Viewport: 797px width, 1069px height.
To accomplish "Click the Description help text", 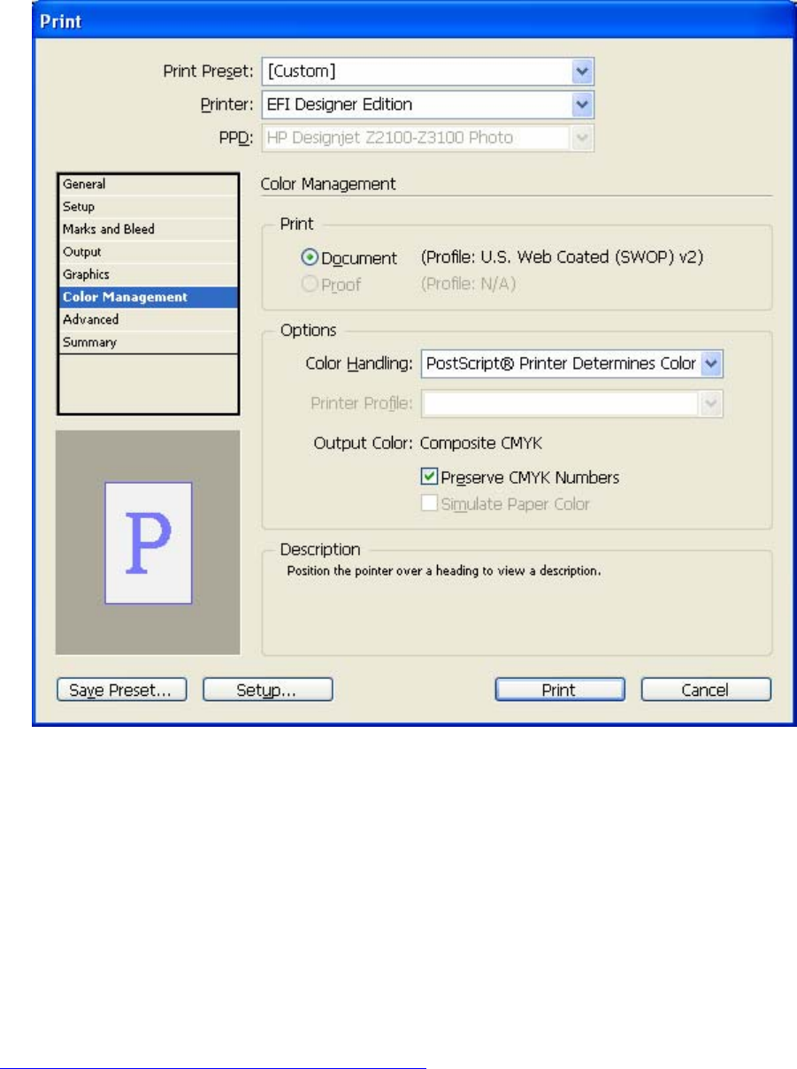I will 444,571.
